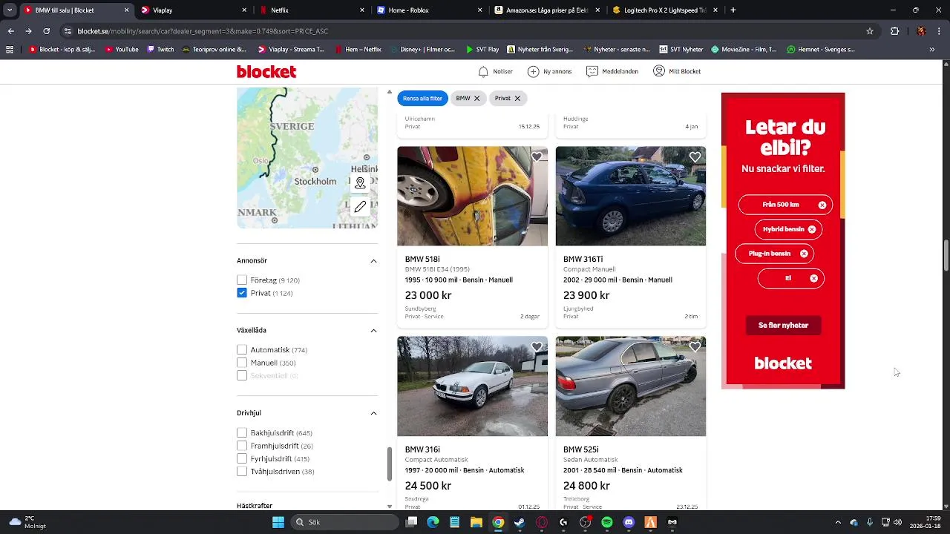Click Rensa alla filter button
This screenshot has width=950, height=534.
pos(422,98)
